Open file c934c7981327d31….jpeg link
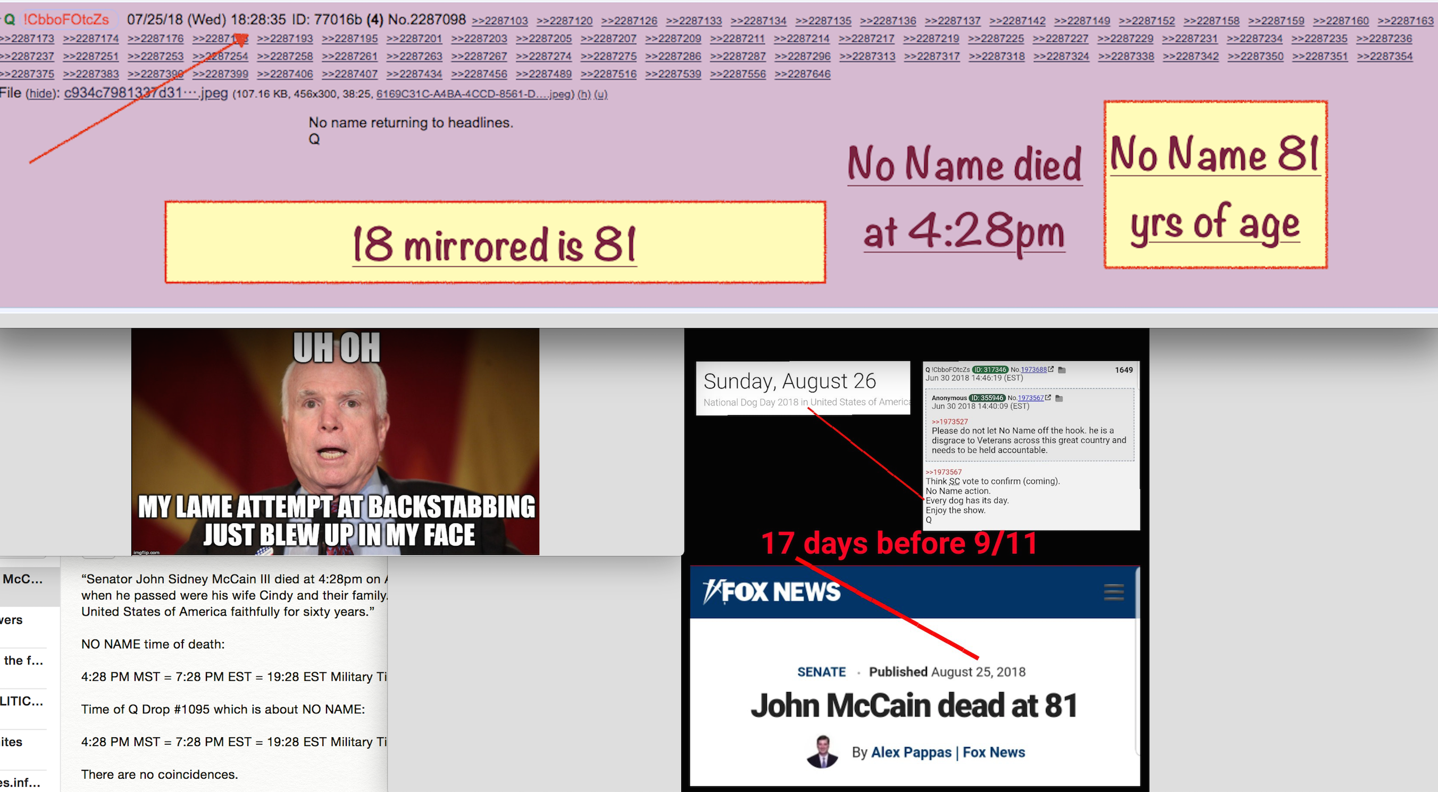Screen dimensions: 1438x792 click(146, 93)
